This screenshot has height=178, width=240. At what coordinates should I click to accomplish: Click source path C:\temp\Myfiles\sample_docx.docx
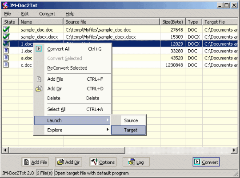click(100, 37)
